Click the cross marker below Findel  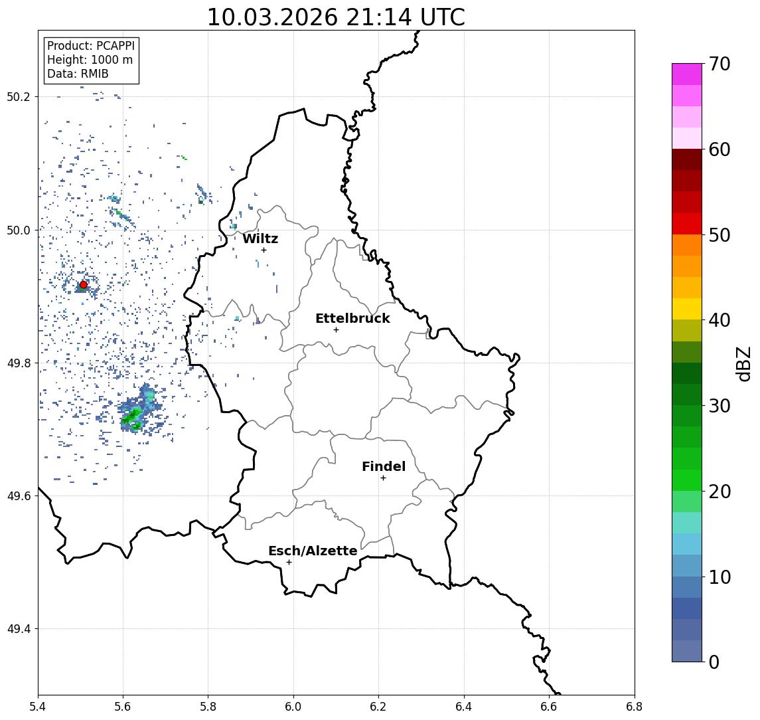(x=383, y=478)
